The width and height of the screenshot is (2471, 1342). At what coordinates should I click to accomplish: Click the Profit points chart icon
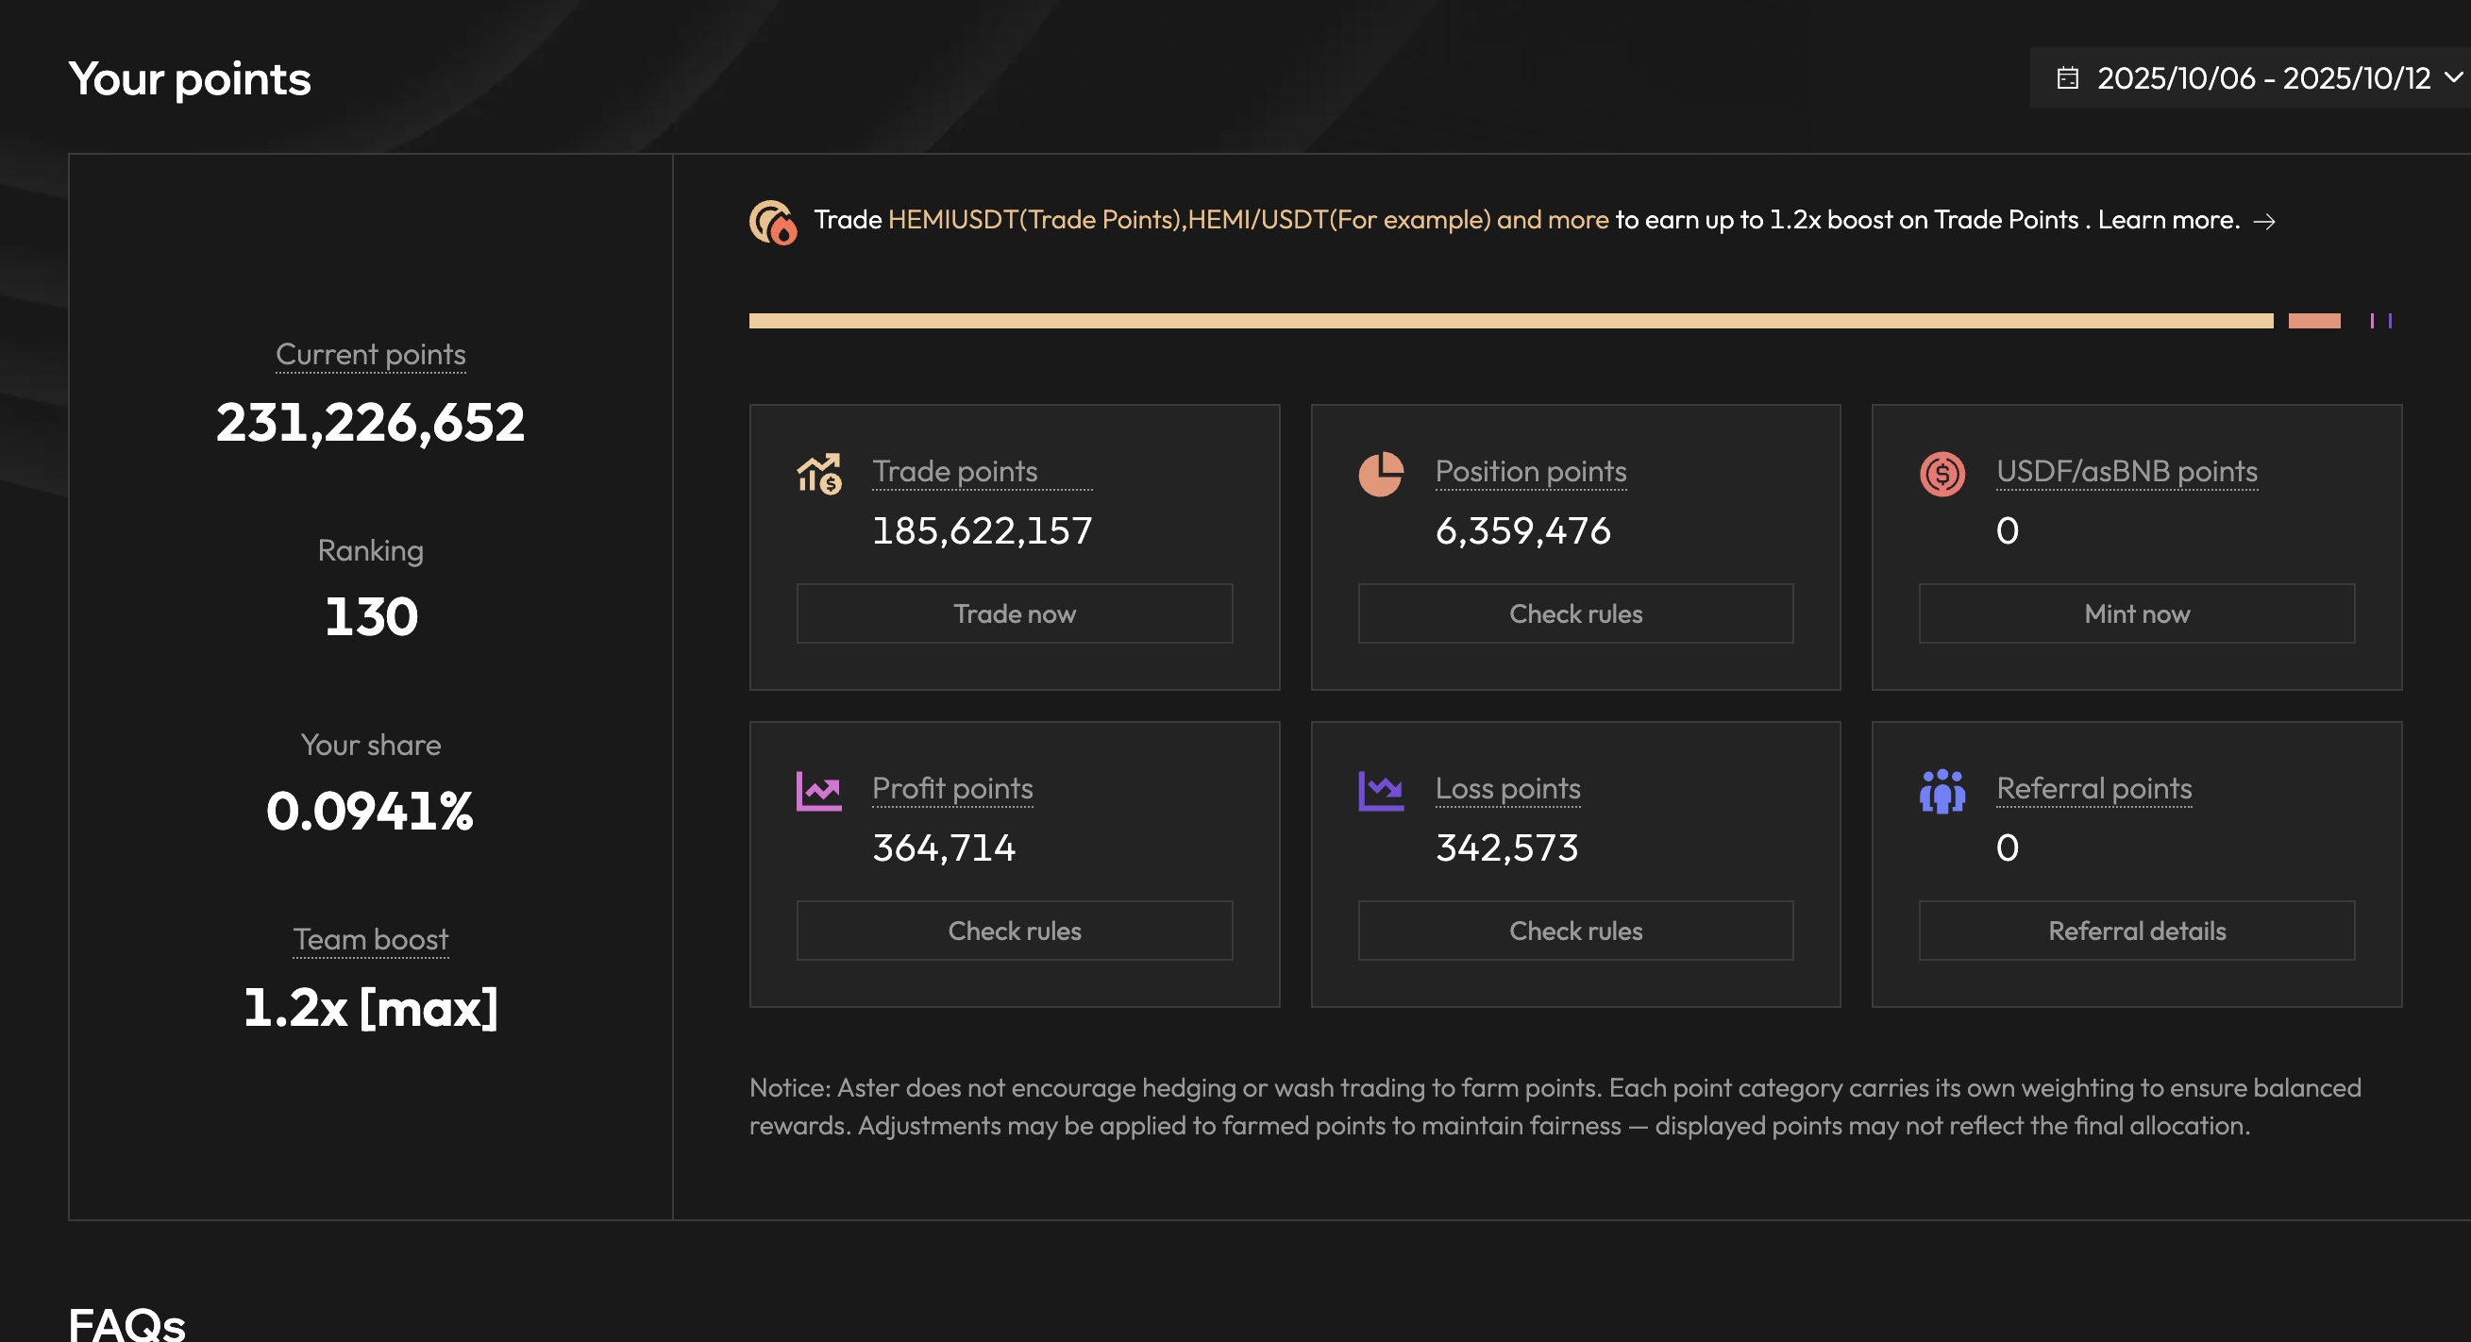[x=818, y=791]
